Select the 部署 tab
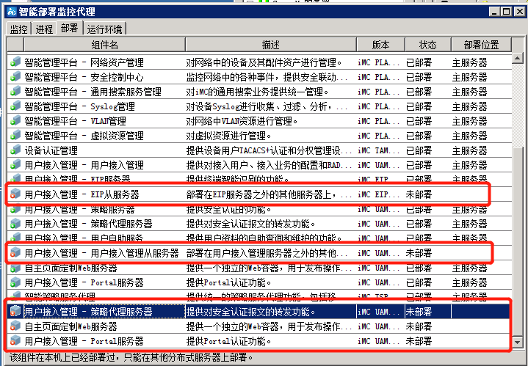This screenshot has width=528, height=366. 69,28
